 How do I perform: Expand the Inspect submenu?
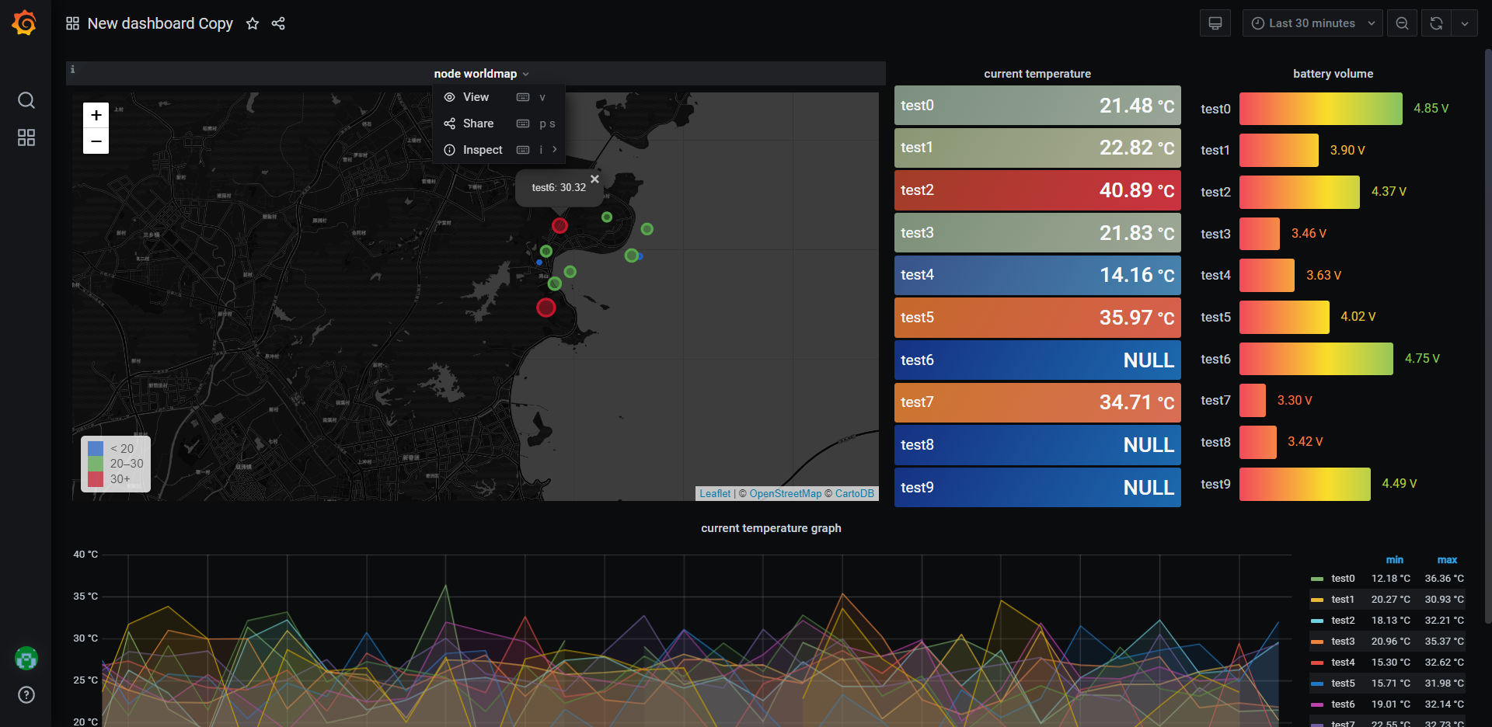(x=554, y=149)
